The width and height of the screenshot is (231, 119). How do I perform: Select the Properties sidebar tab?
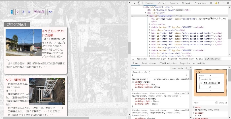coord(185,63)
